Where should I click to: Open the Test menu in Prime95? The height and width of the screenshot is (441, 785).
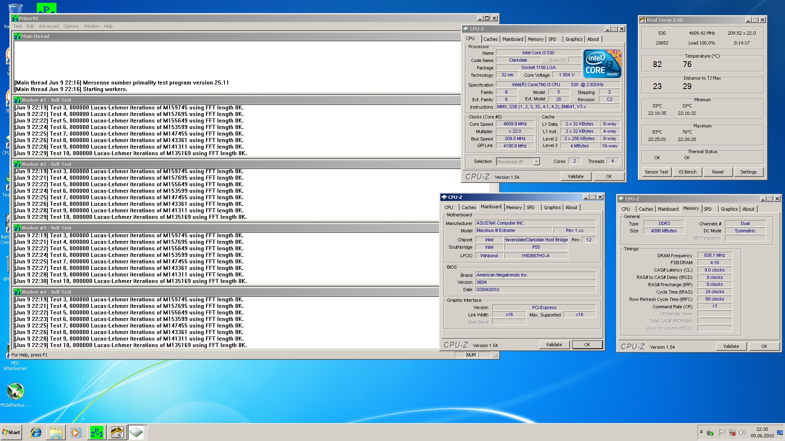pos(17,26)
